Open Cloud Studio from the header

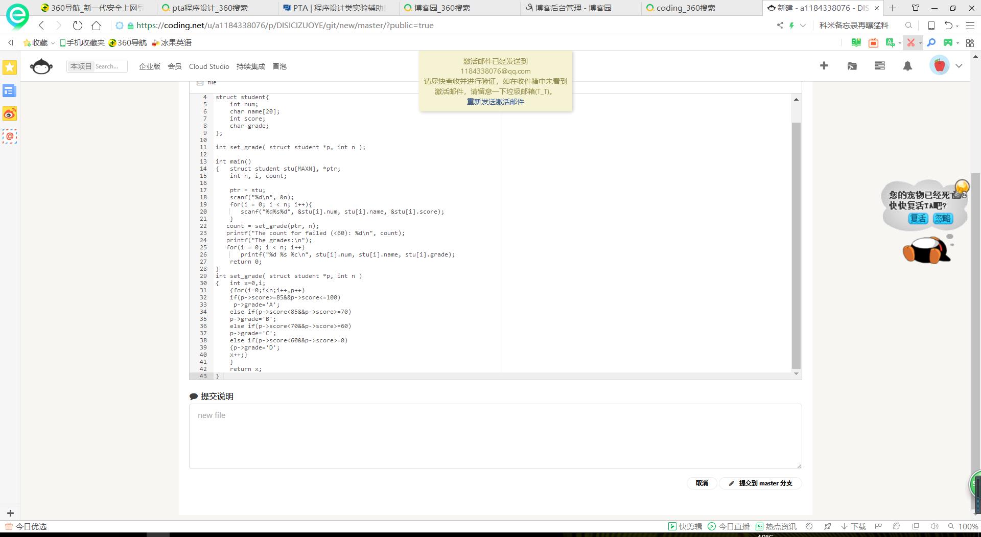pos(209,66)
